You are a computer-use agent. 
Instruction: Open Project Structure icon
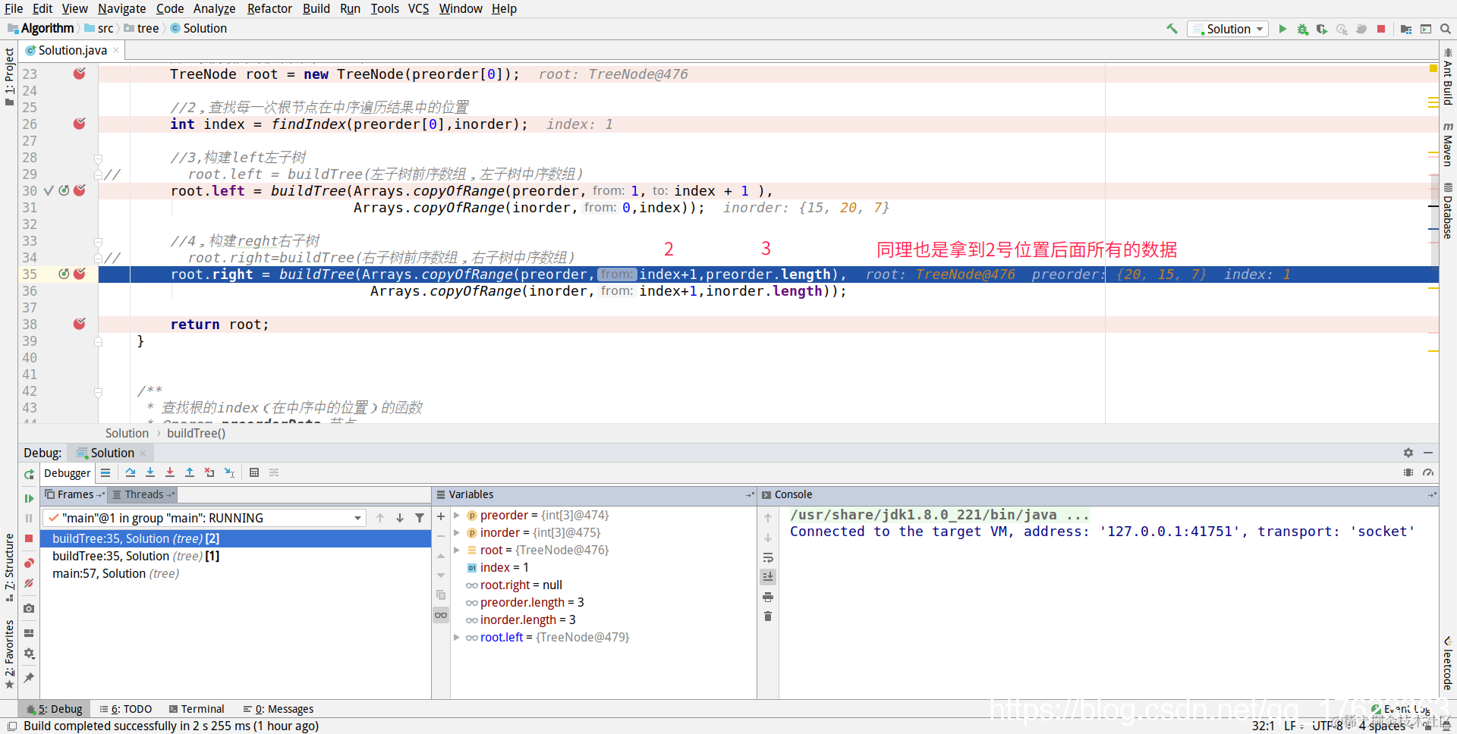(1406, 29)
